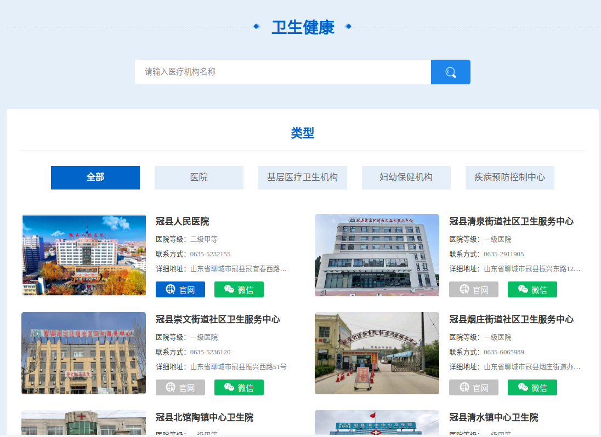Click the 冠县烟庄街道 health center photo

point(377,353)
